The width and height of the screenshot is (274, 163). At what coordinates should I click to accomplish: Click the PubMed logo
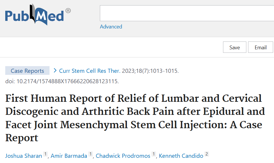(34, 15)
